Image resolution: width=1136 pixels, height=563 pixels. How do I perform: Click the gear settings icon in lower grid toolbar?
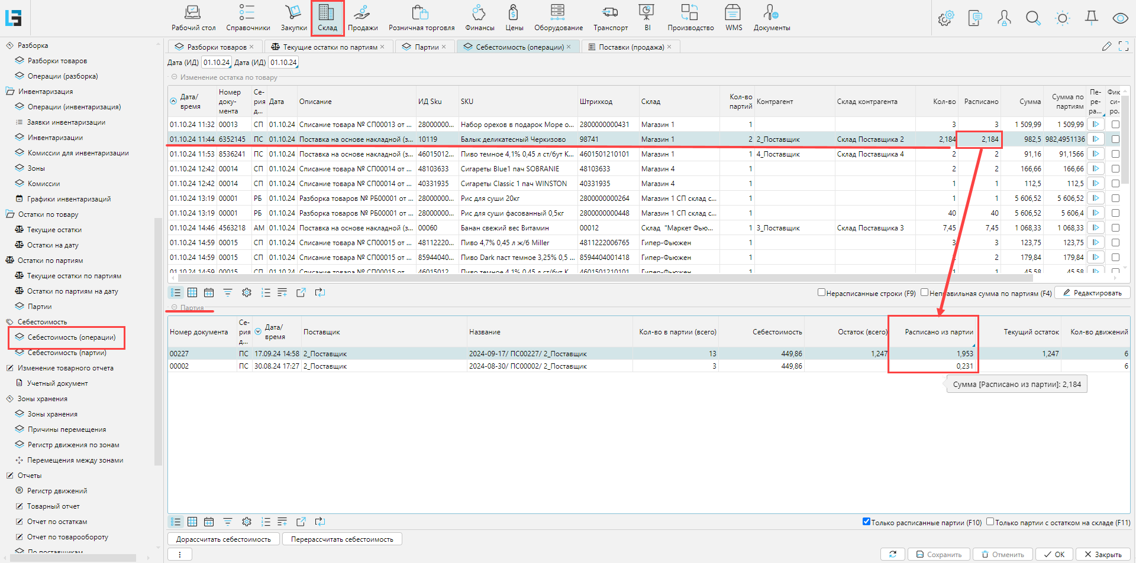(x=247, y=522)
